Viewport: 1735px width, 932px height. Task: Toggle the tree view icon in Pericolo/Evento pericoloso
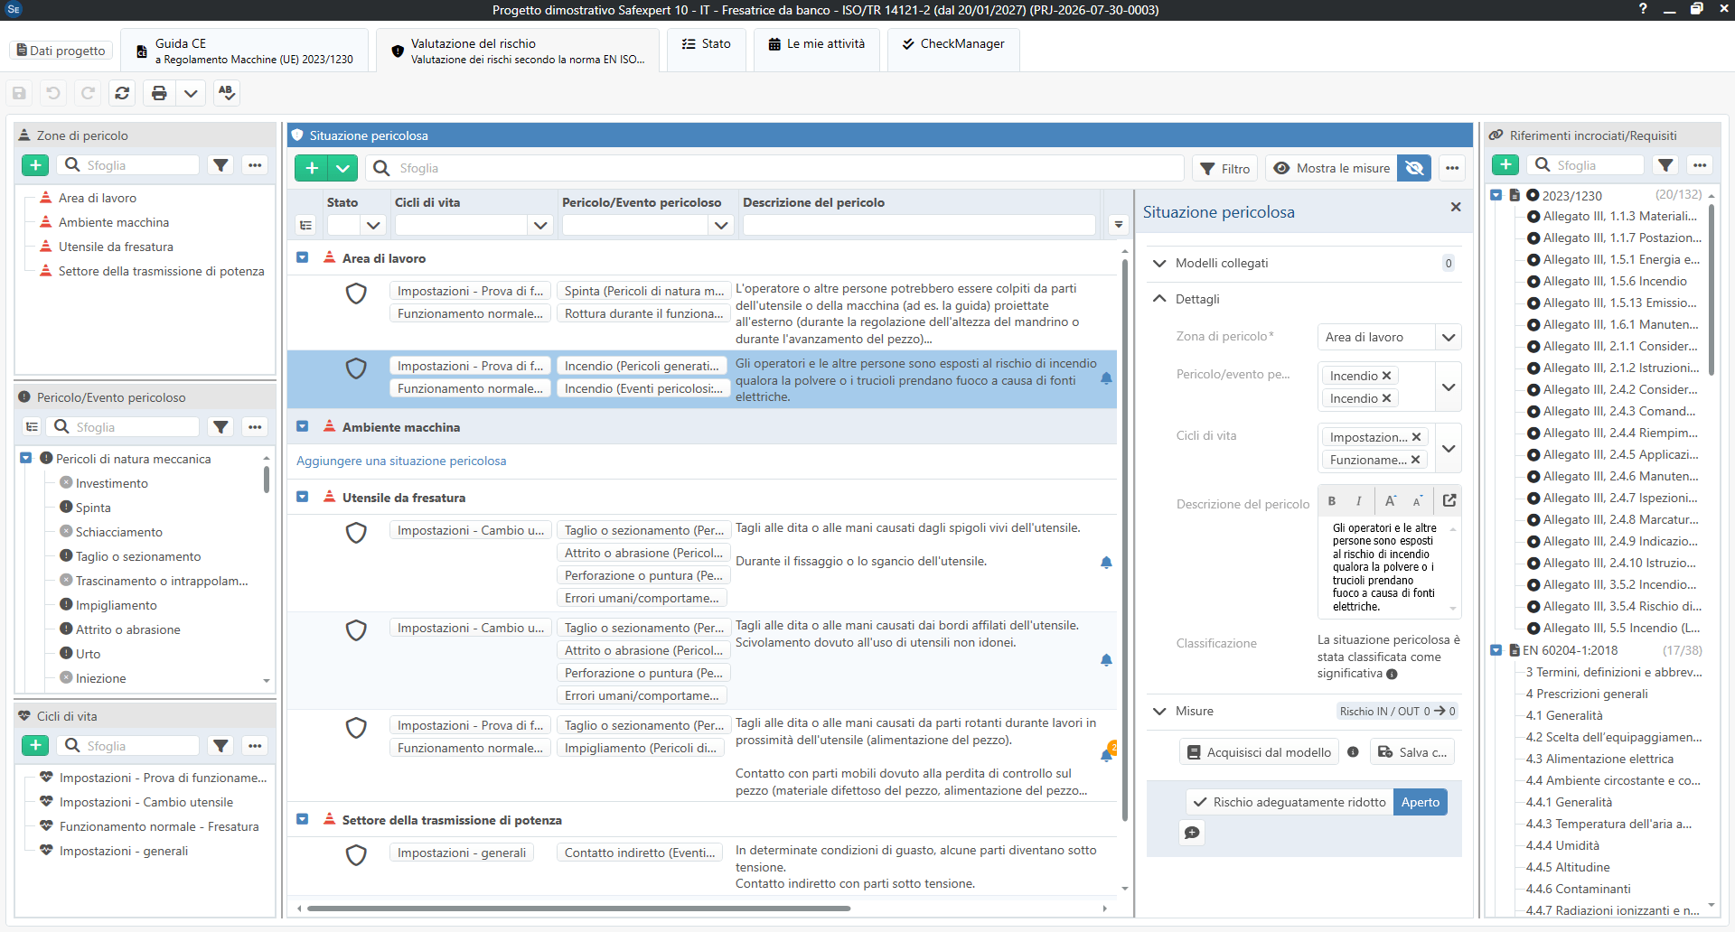point(33,427)
